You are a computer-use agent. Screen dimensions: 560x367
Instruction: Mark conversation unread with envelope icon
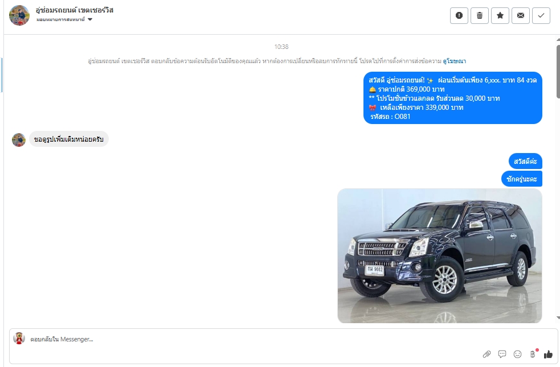pos(521,15)
